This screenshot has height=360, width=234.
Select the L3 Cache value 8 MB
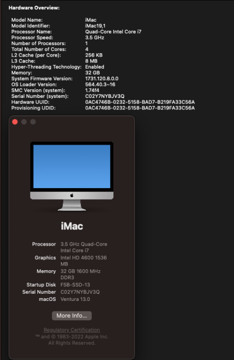[x=91, y=61]
